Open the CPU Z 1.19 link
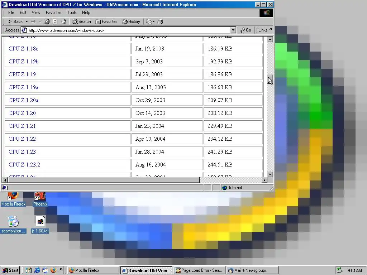Image resolution: width=367 pixels, height=275 pixels. (x=22, y=74)
